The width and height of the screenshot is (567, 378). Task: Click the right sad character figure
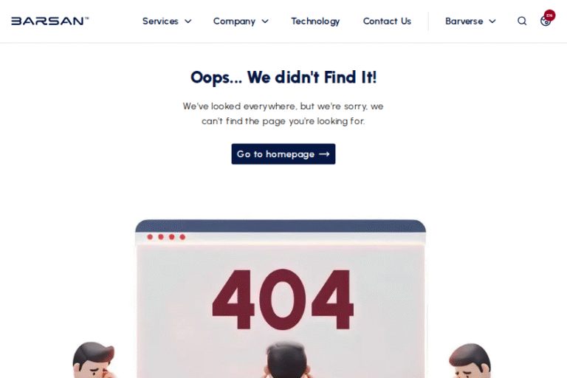click(x=470, y=360)
